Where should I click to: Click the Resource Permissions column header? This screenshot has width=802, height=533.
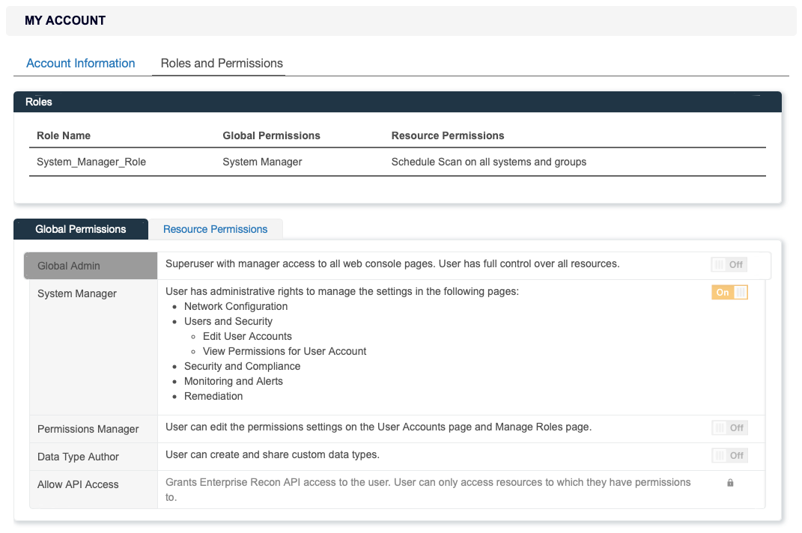pos(447,135)
